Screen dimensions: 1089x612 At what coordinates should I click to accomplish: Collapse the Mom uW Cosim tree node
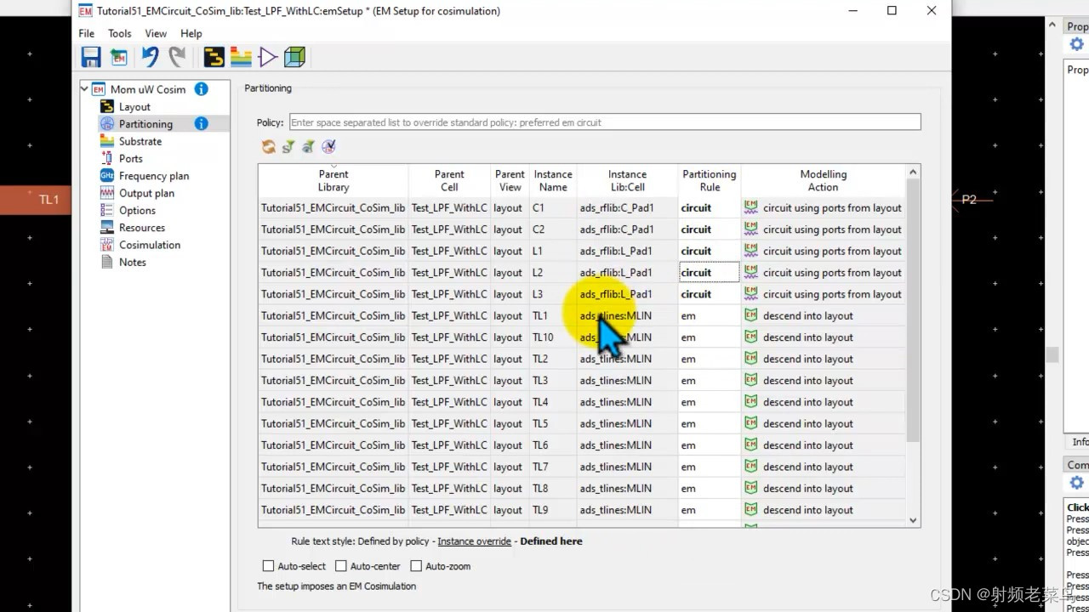(x=83, y=88)
